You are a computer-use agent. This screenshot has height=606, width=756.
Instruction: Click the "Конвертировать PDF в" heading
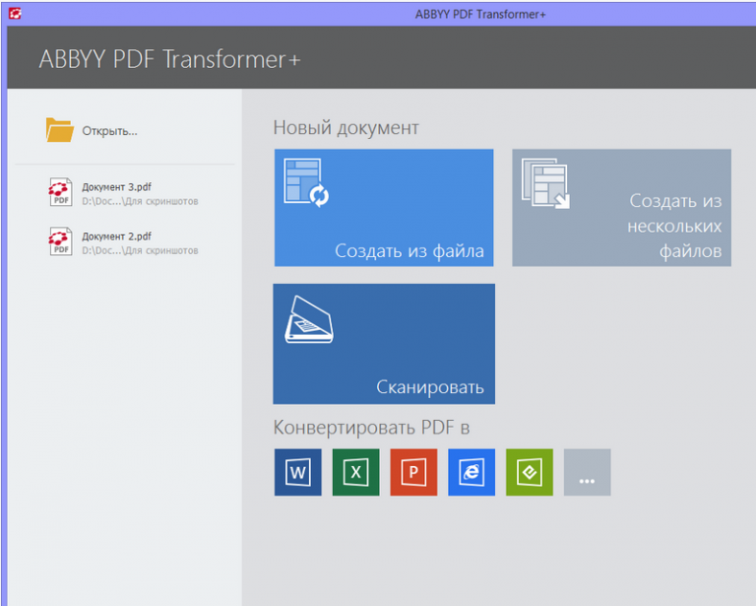(x=371, y=428)
